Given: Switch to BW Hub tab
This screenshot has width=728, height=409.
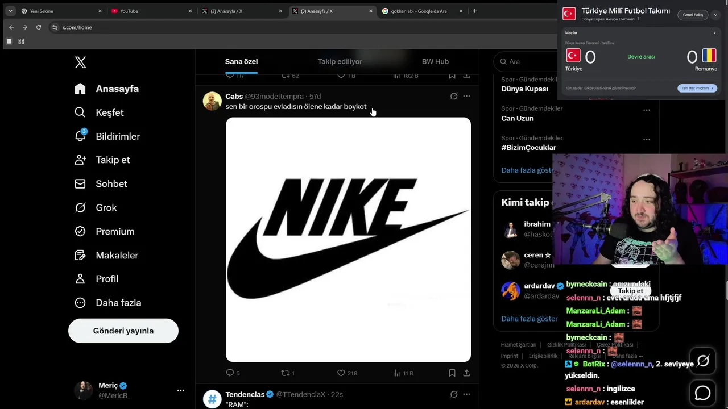Looking at the screenshot, I should (x=435, y=61).
